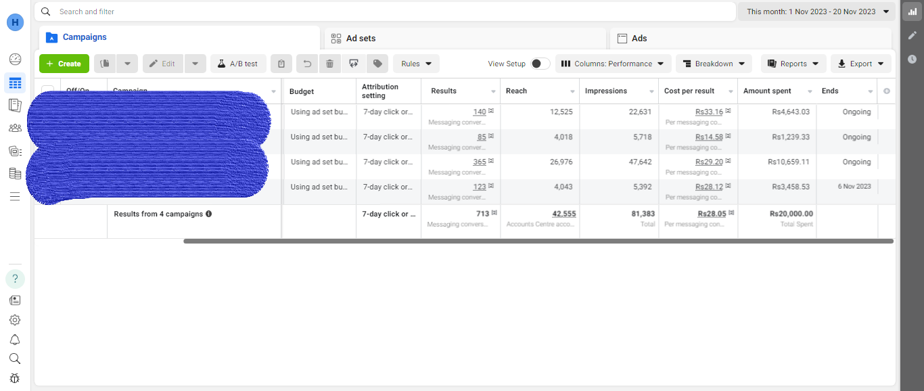
Task: Open the help question mark icon
Action: (15, 279)
